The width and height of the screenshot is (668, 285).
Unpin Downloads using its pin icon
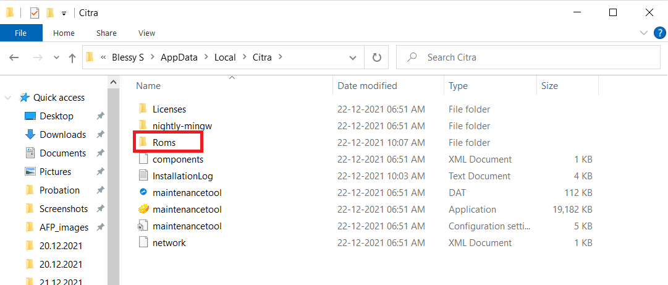click(100, 135)
